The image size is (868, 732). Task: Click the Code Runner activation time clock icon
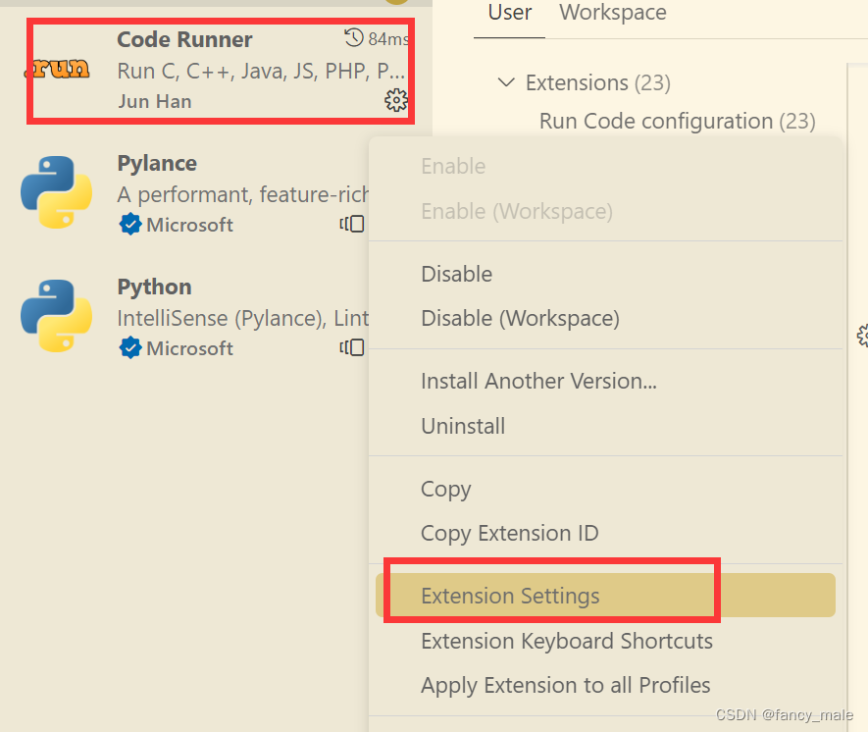354,38
